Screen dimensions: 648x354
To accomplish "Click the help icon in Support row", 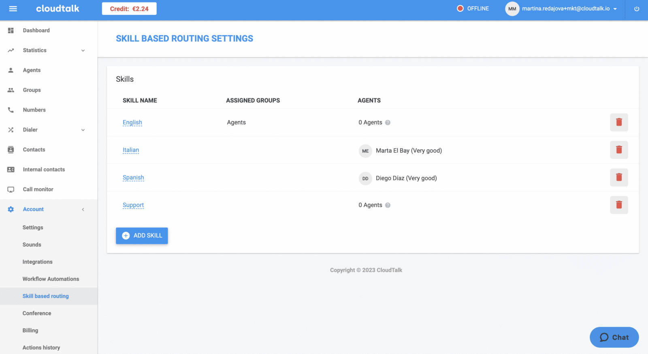I will click(388, 205).
